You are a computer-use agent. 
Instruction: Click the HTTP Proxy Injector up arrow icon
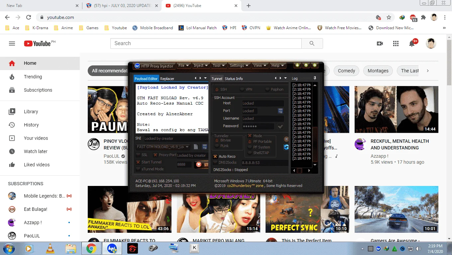tap(306, 65)
